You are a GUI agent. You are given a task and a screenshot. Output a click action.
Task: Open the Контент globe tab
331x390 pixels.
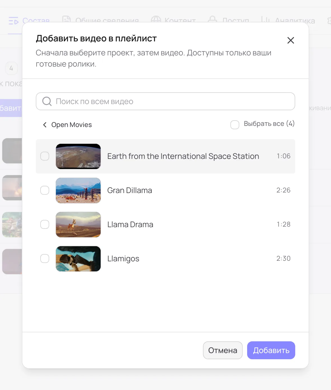tap(173, 20)
